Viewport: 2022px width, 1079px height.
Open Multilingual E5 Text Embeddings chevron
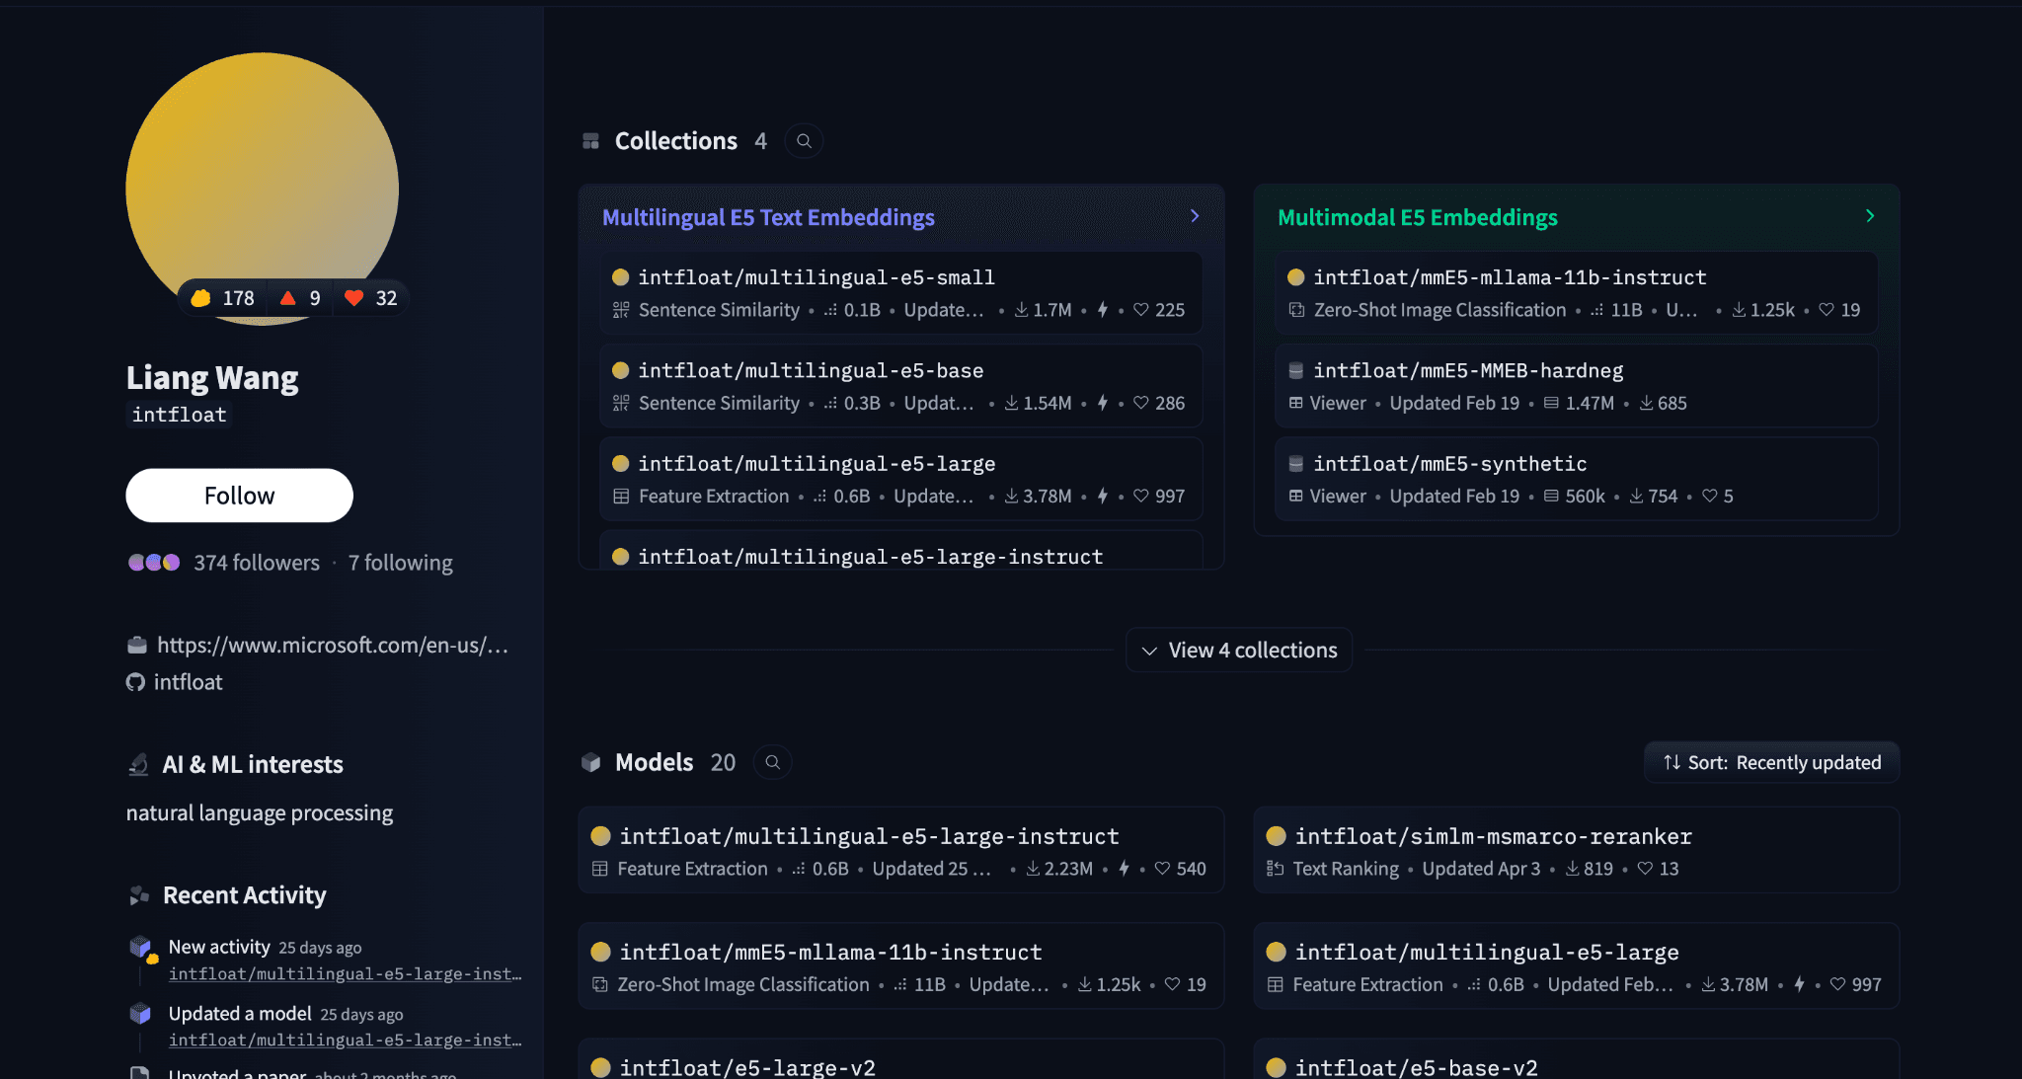[x=1195, y=216]
